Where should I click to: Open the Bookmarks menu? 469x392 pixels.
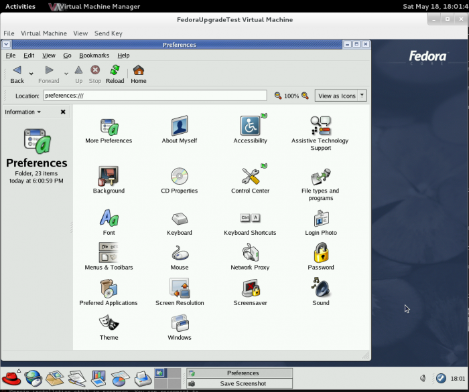[94, 56]
